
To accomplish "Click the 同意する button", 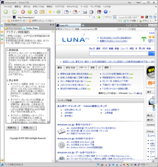I will tap(12, 128).
